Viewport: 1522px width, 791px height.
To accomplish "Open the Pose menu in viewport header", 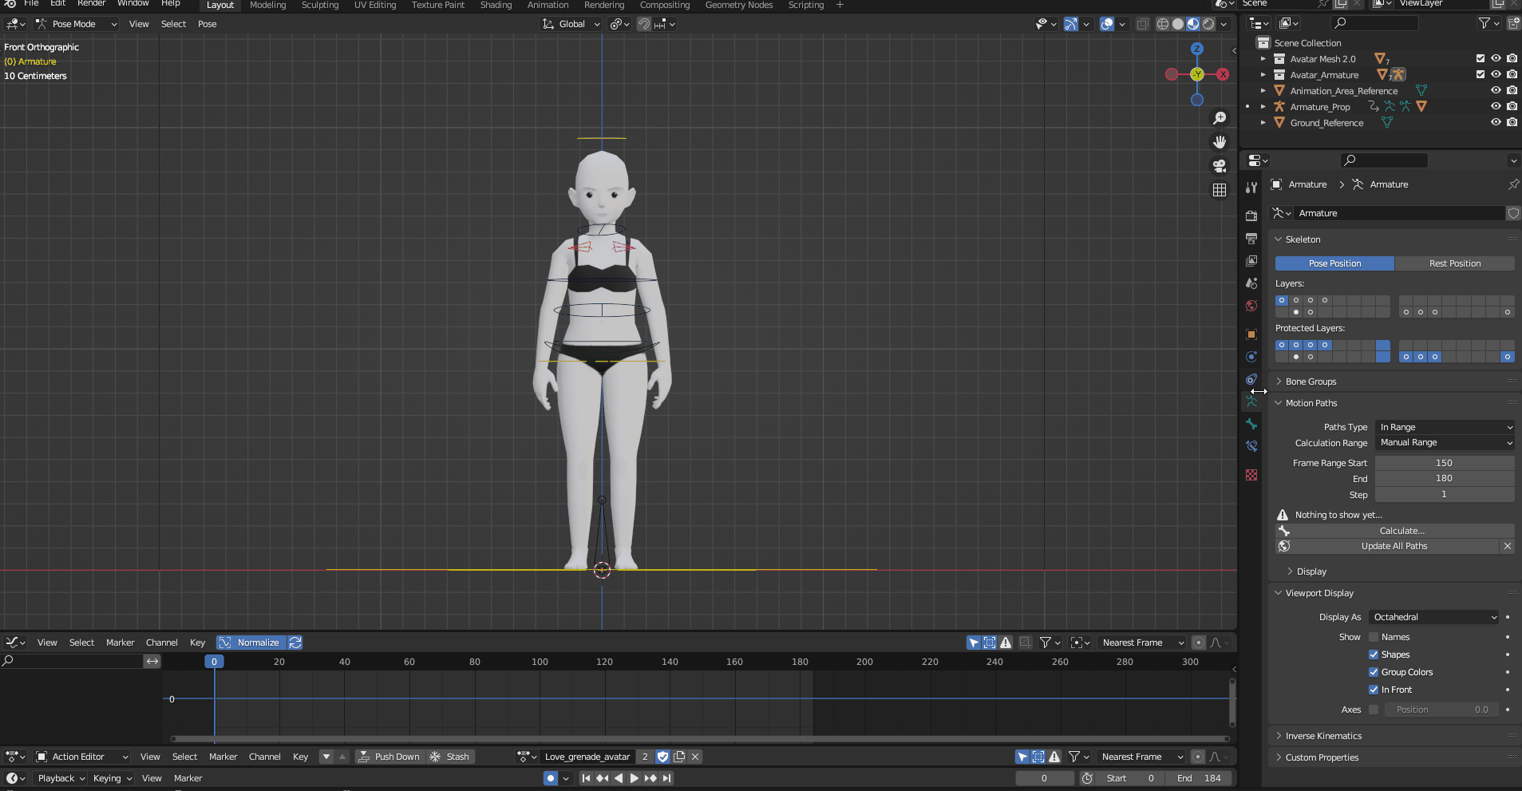I will click(207, 24).
